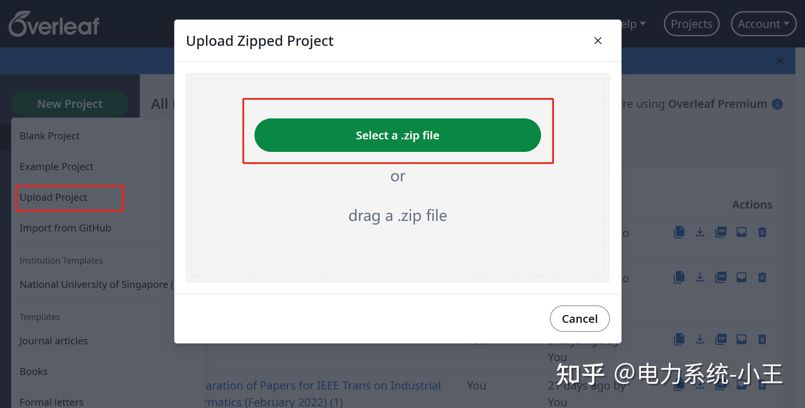
Task: Pick the Blank Project option
Action: pos(50,136)
